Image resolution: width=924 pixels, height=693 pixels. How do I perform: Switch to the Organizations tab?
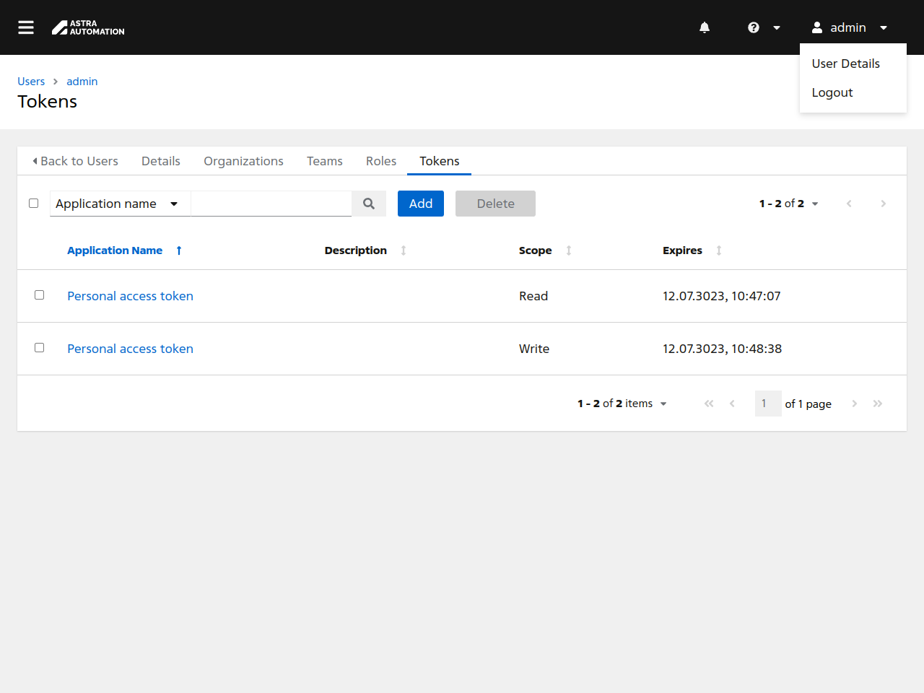click(243, 161)
